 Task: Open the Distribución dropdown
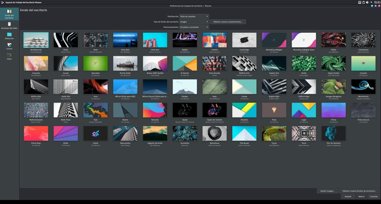click(x=194, y=16)
